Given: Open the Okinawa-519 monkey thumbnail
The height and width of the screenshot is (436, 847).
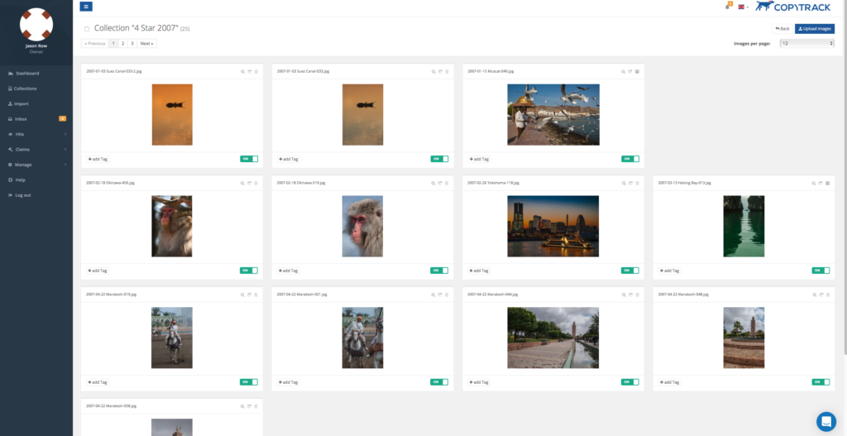Looking at the screenshot, I should [362, 226].
